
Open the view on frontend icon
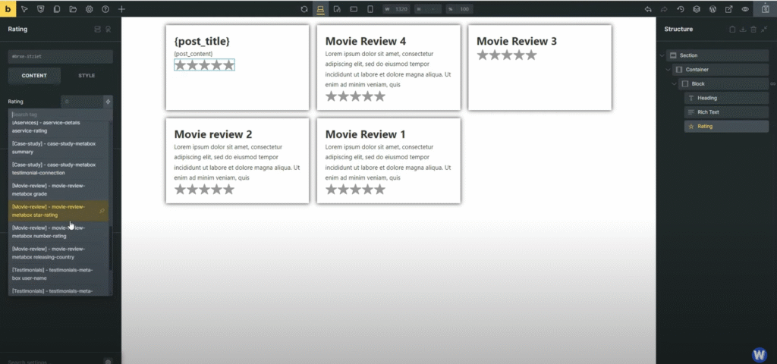[x=729, y=9]
